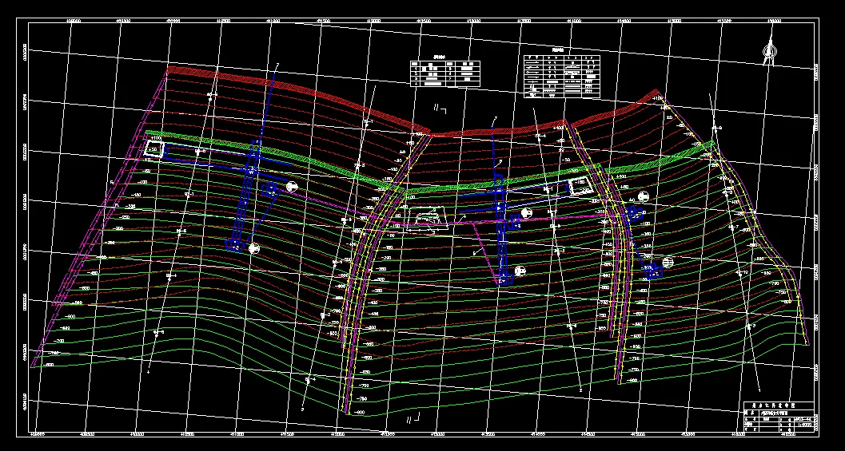Viewport: 845px width, 451px height.
Task: Select the lower section marker II near the bottom border
Action: (x=413, y=417)
